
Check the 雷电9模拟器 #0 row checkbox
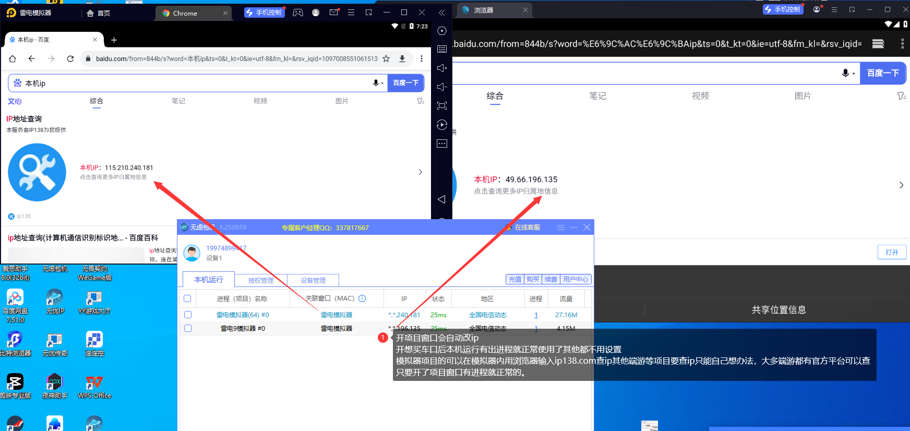(x=188, y=328)
